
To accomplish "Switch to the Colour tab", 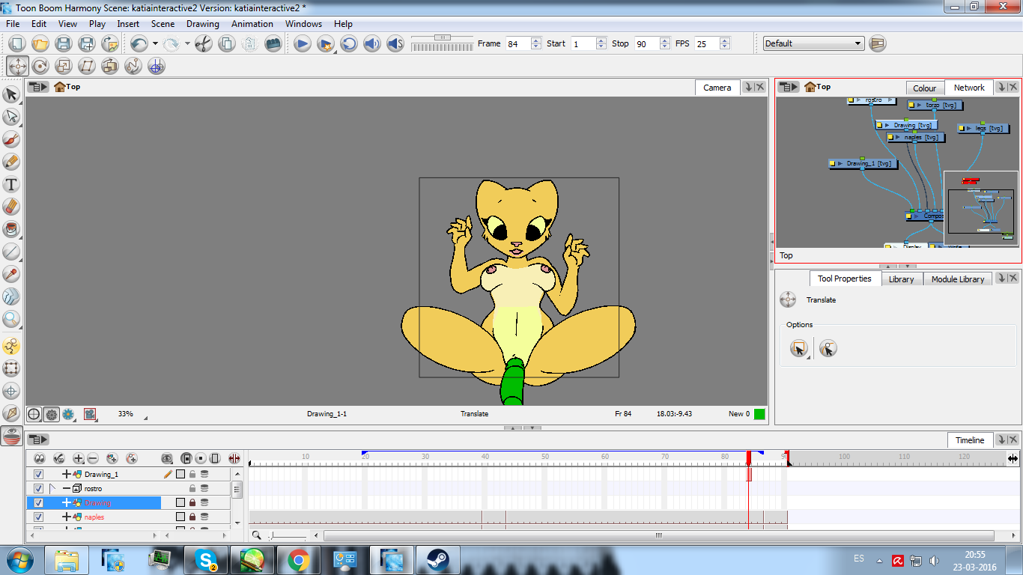I will click(924, 88).
